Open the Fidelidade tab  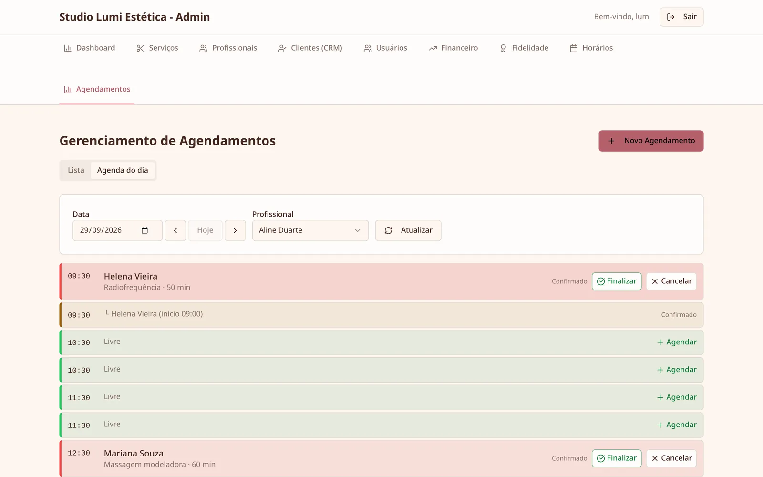point(524,48)
